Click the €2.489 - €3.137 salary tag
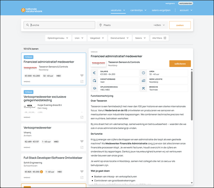The width and height of the screenshot is (214, 188). pos(32,142)
